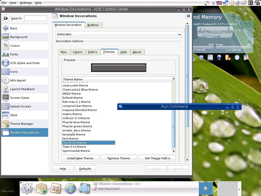
Task: Click the main panel scrollbar down arrow
Action: click(187, 160)
